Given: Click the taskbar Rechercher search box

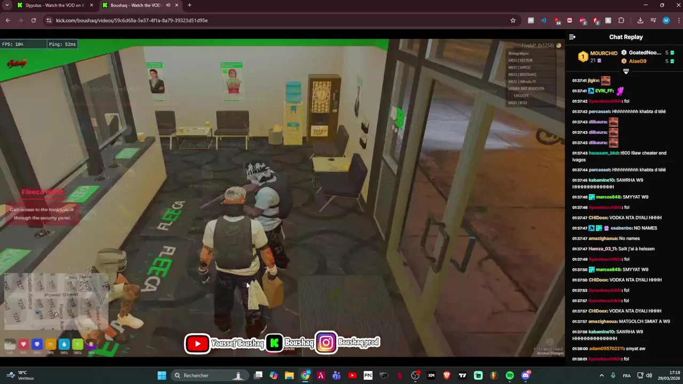Looking at the screenshot, I should tap(209, 375).
